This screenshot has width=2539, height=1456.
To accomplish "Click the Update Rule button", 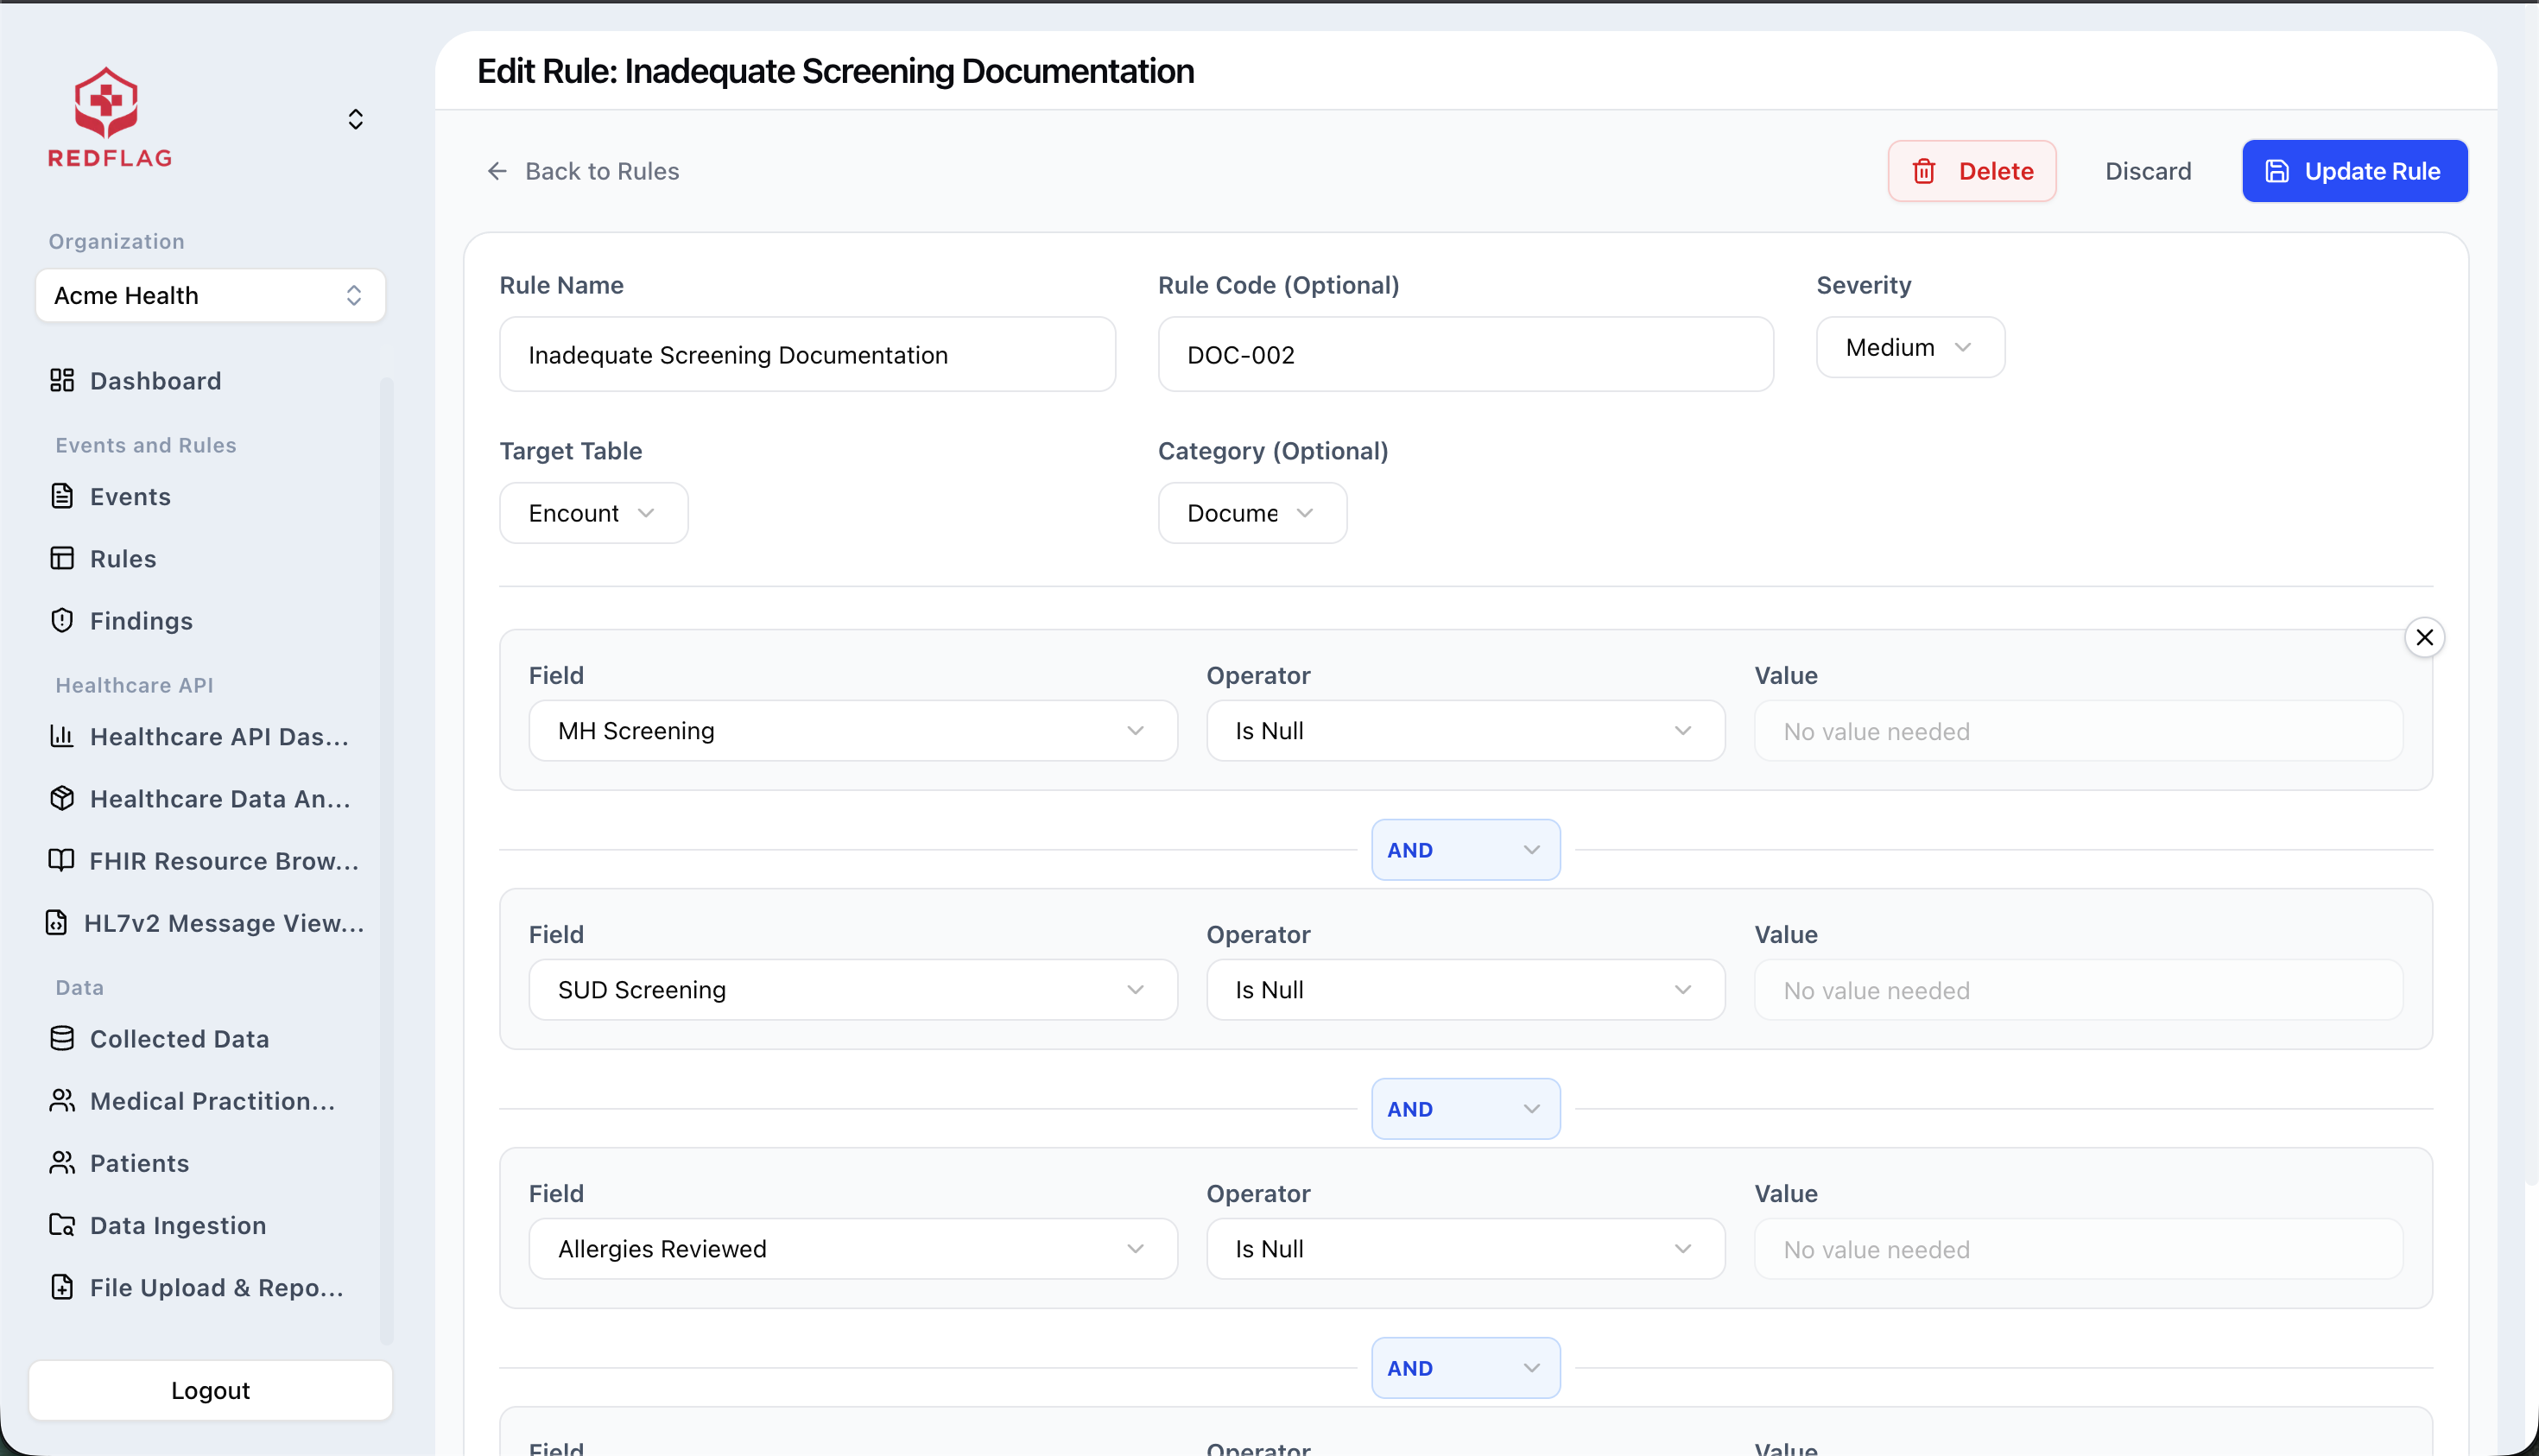I will click(x=2354, y=171).
